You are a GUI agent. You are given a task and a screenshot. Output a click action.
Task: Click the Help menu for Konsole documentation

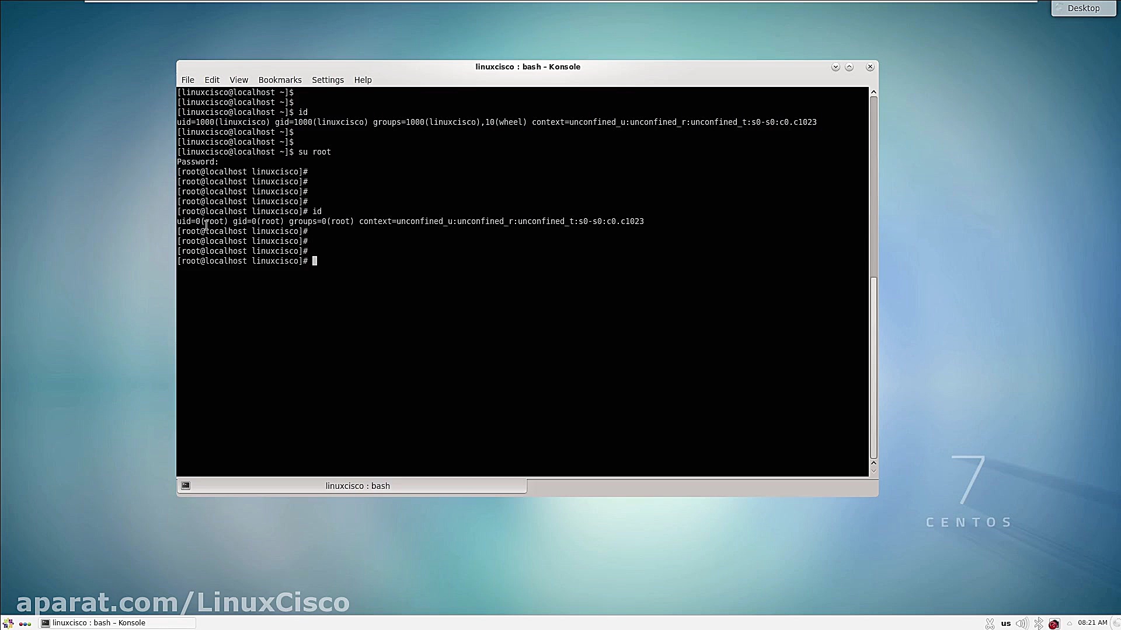tap(363, 80)
